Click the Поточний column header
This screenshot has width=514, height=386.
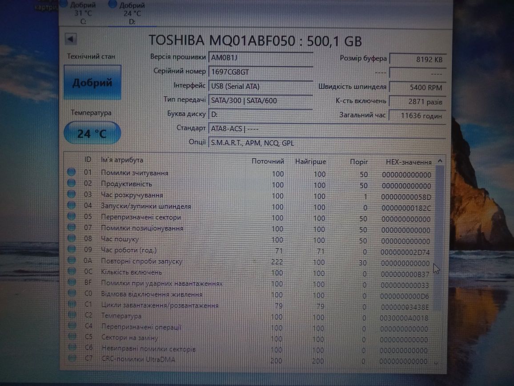coord(268,161)
